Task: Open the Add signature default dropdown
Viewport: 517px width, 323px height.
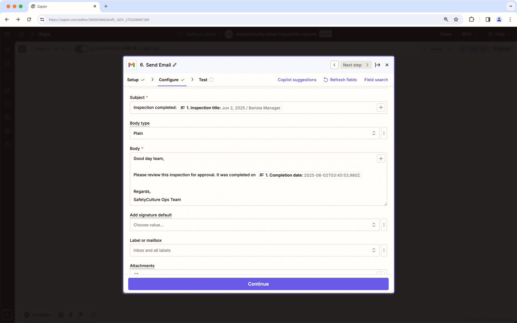Action: point(254,225)
